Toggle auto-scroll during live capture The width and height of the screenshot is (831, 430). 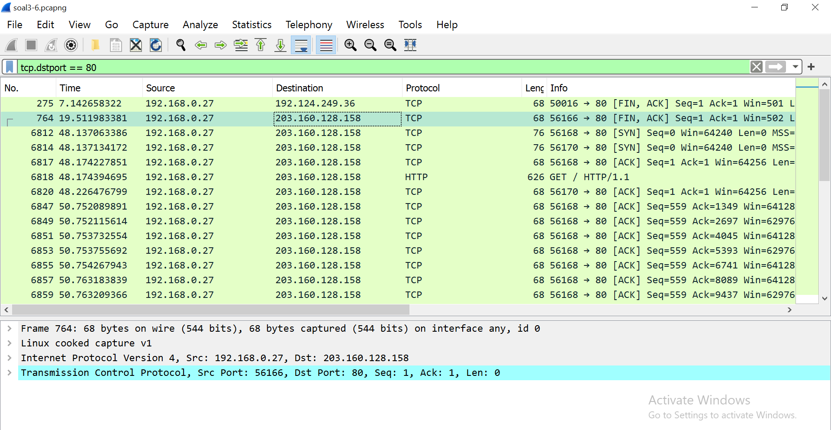click(x=301, y=45)
